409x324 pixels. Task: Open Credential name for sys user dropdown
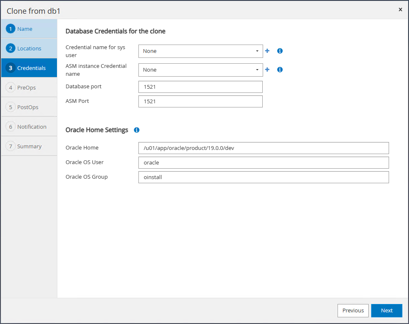pyautogui.click(x=200, y=51)
